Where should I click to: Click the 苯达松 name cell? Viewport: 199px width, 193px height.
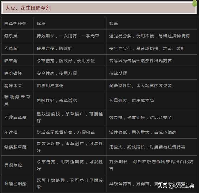11,132
